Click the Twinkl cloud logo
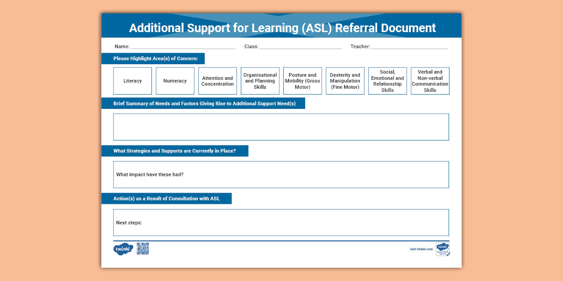The image size is (563, 281). [123, 248]
